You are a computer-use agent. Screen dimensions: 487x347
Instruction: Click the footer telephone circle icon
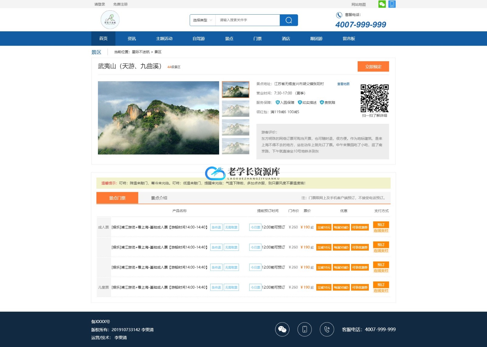tap(327, 329)
